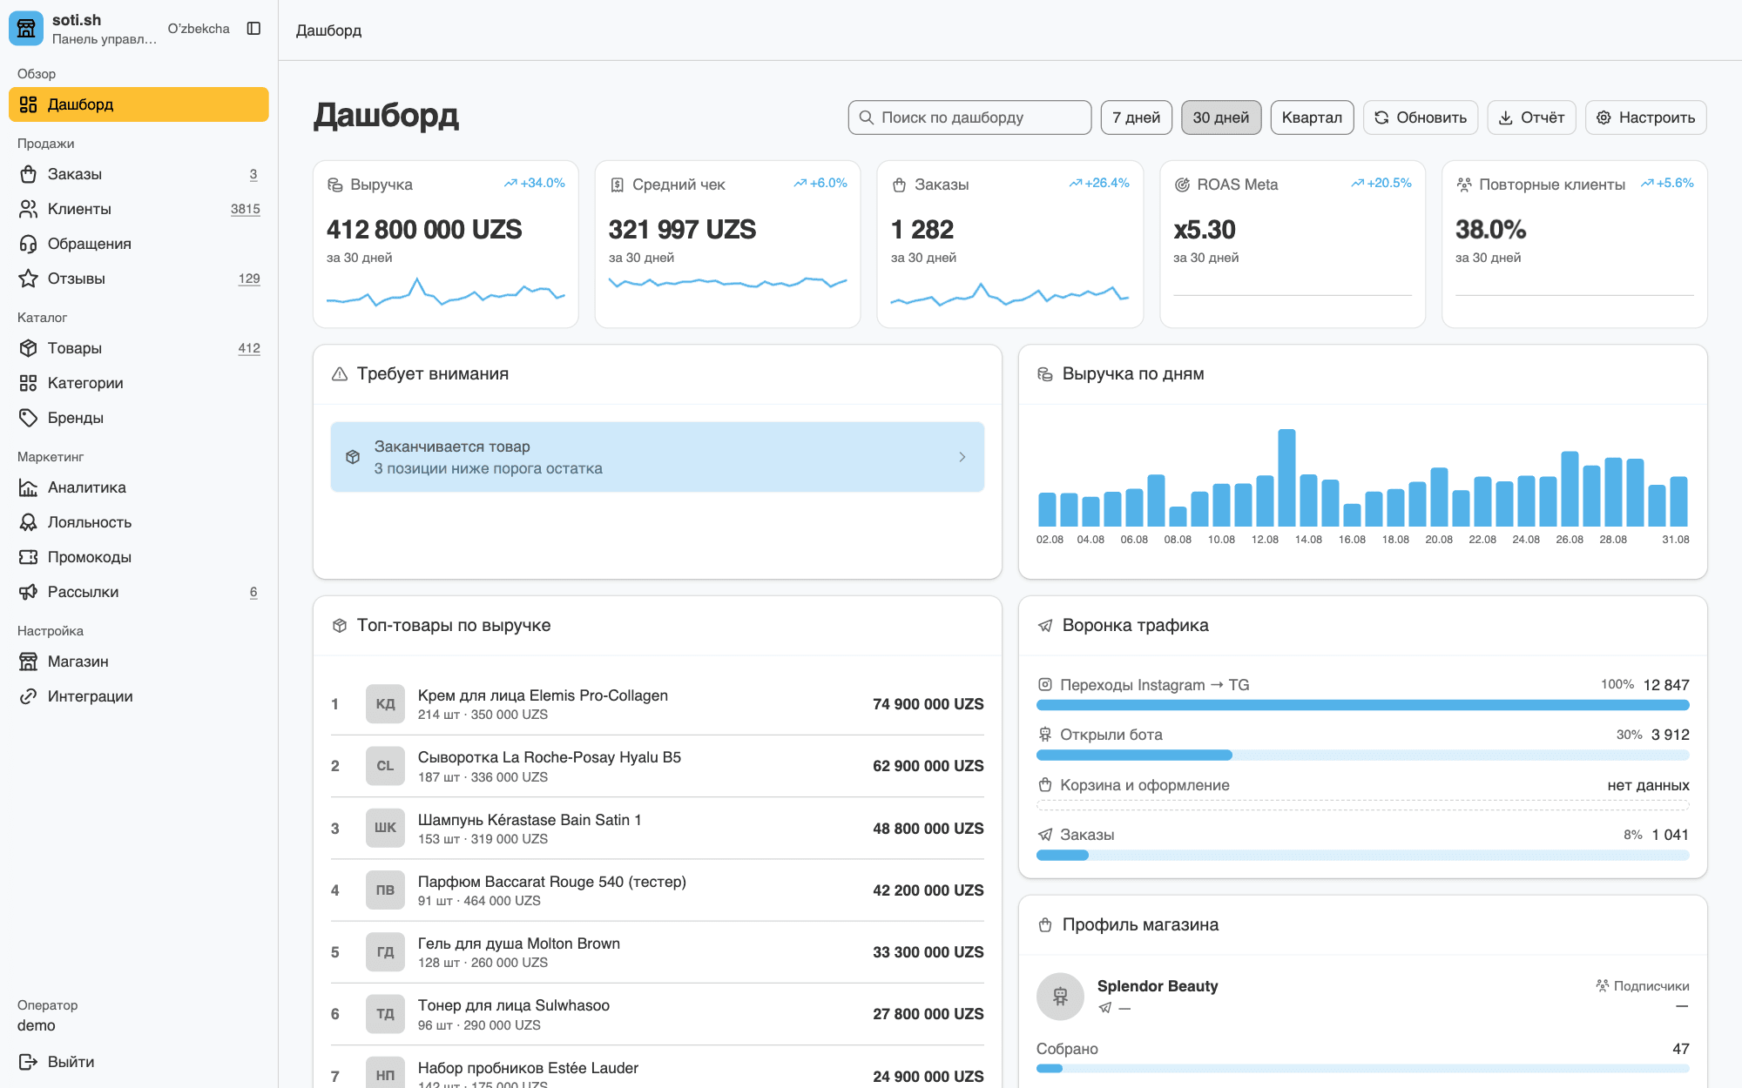The height and width of the screenshot is (1088, 1742).
Task: Select the 7 дней period
Action: click(x=1136, y=118)
